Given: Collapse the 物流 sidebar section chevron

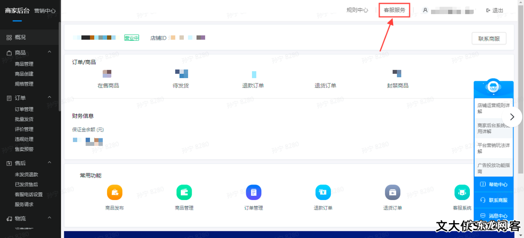Looking at the screenshot, I should tap(49, 217).
